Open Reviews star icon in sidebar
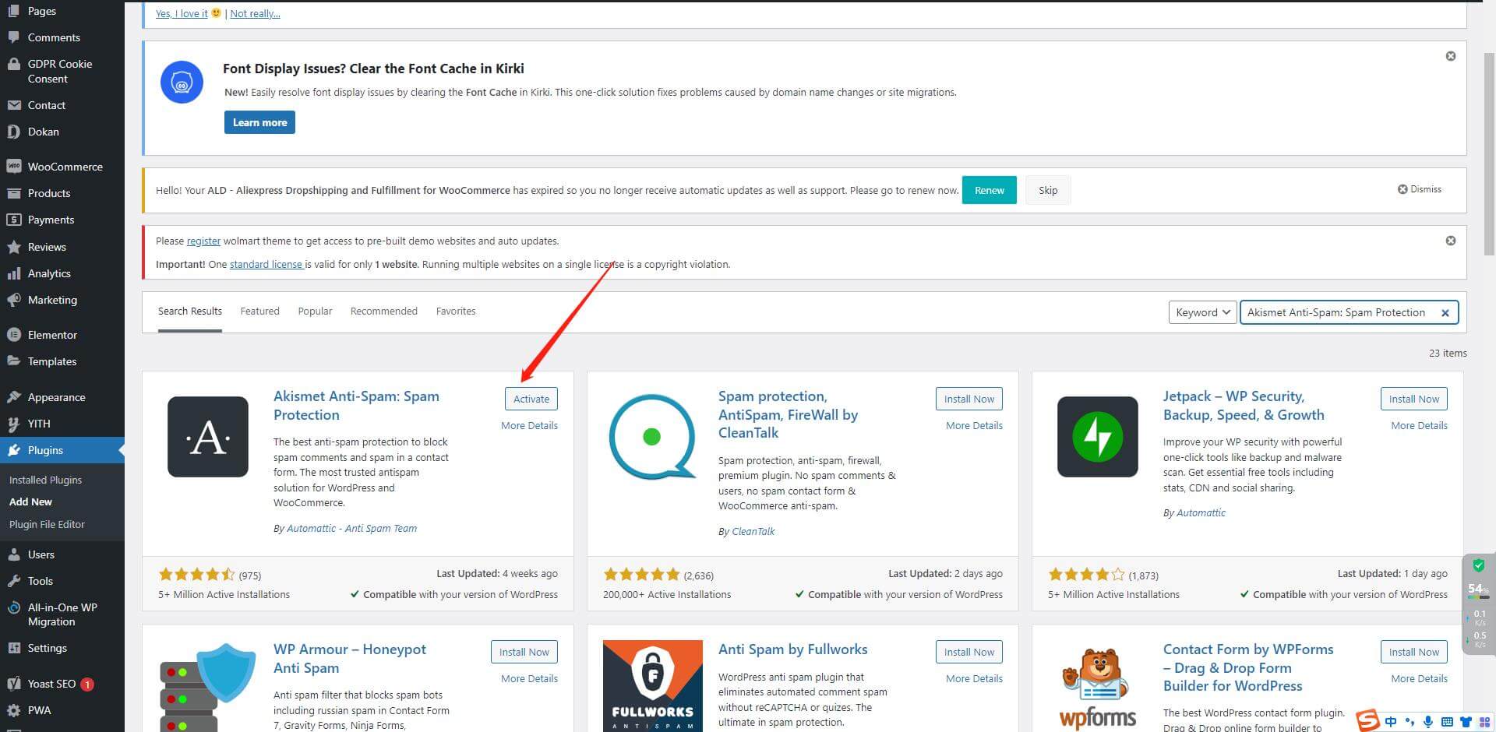Viewport: 1496px width, 732px height. [13, 247]
